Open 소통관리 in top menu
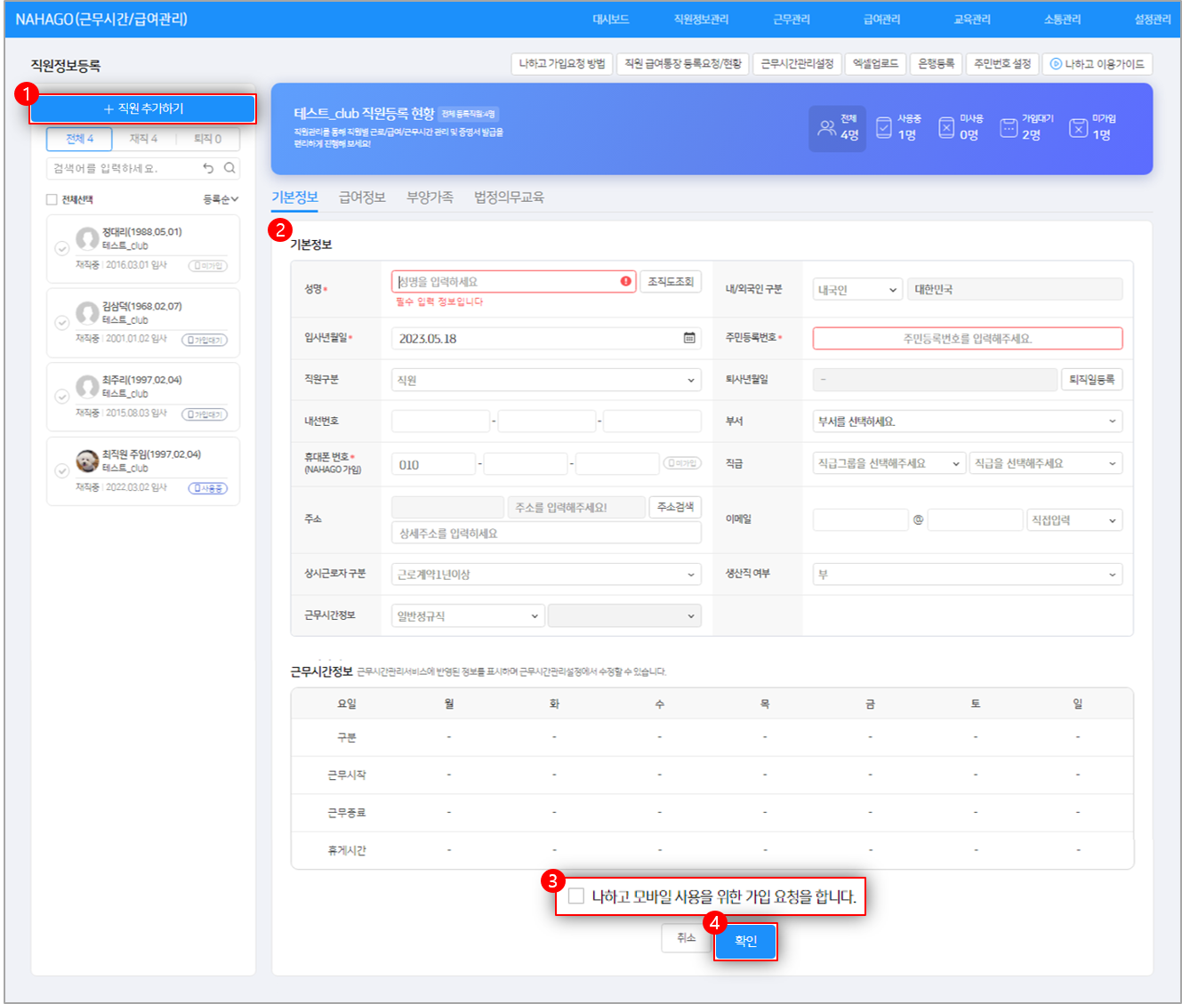 [1062, 20]
